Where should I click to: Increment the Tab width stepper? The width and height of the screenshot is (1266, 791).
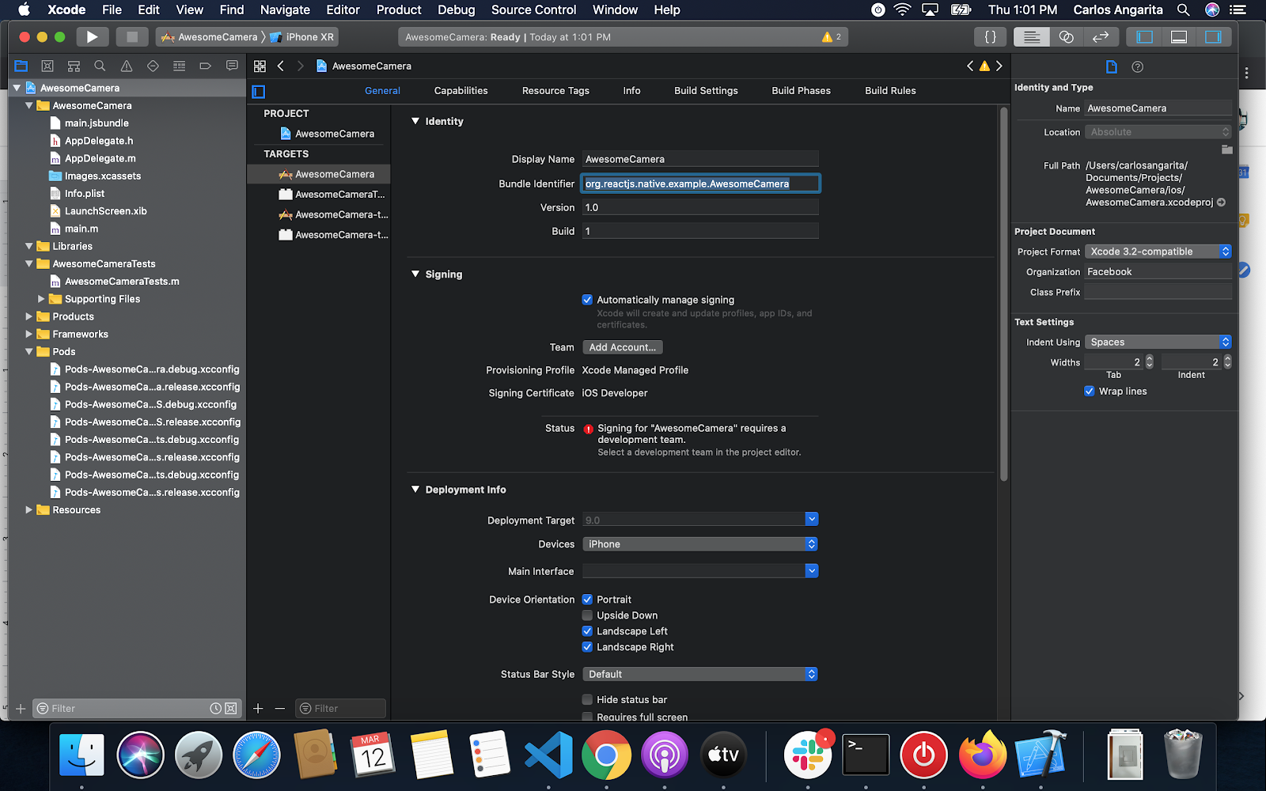click(x=1150, y=359)
